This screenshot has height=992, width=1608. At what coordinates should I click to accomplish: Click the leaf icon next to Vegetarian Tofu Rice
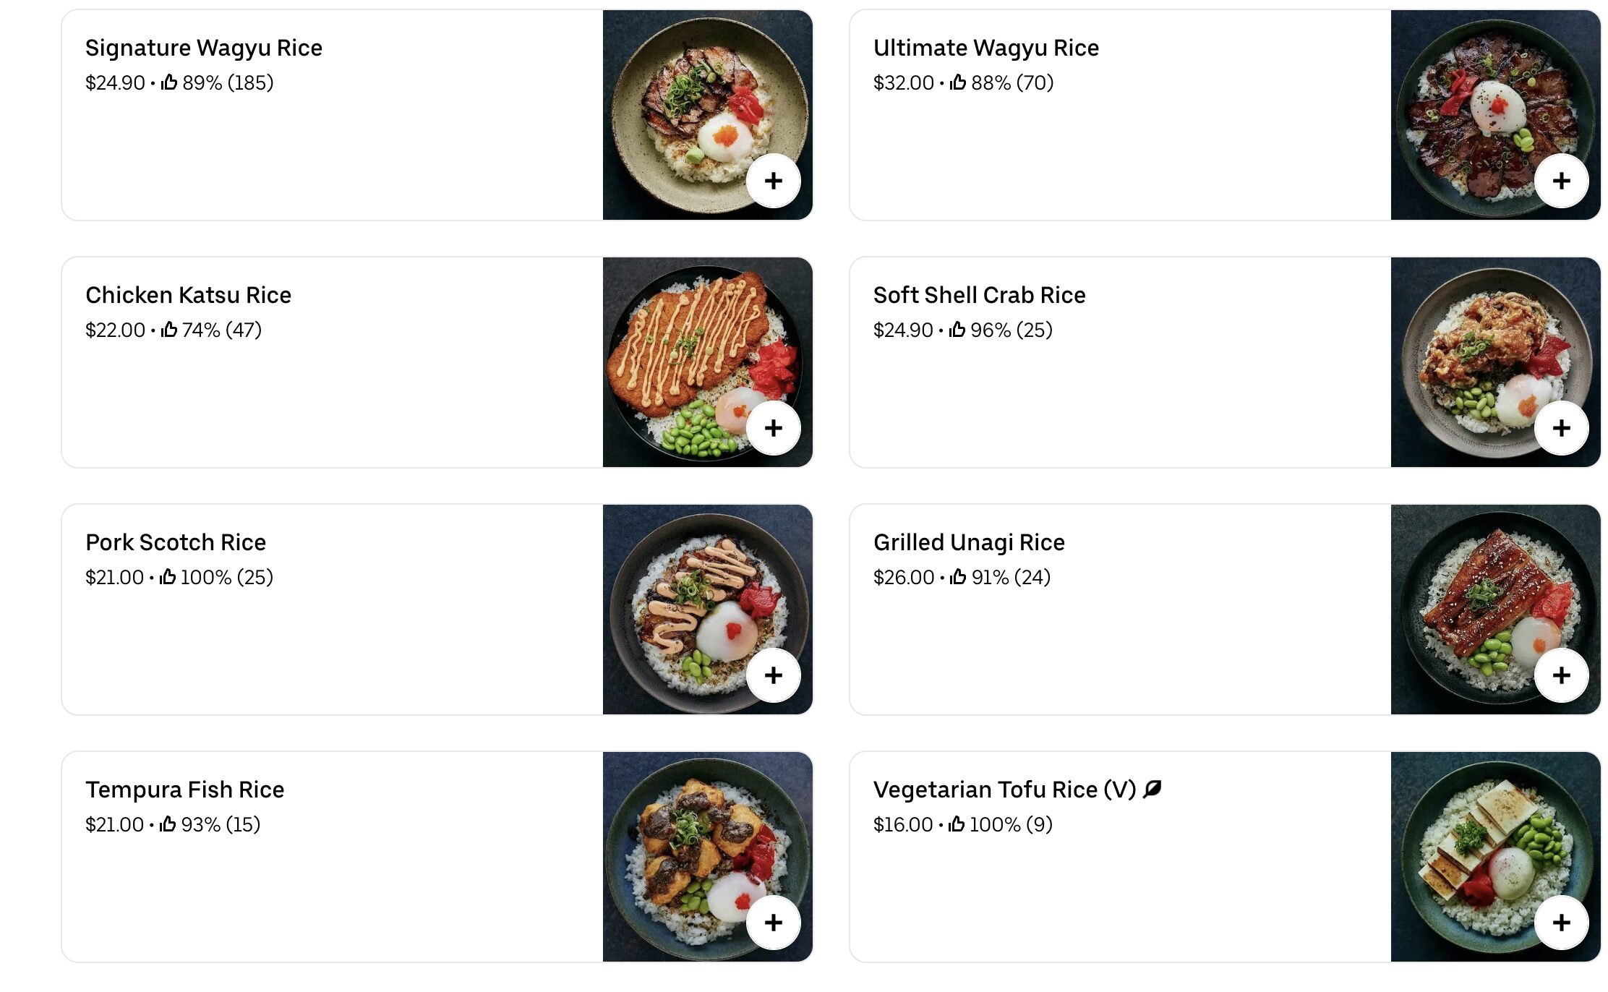(1151, 788)
